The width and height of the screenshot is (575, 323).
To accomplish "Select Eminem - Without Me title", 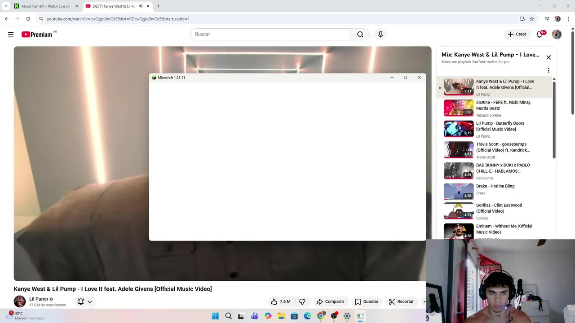I will 504,229.
